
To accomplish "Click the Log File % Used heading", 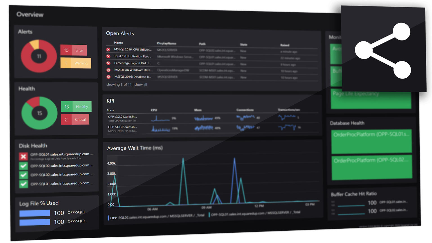I will tap(39, 203).
